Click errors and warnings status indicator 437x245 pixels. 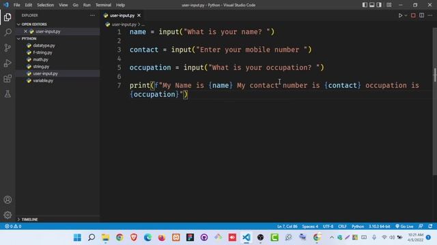point(13,227)
